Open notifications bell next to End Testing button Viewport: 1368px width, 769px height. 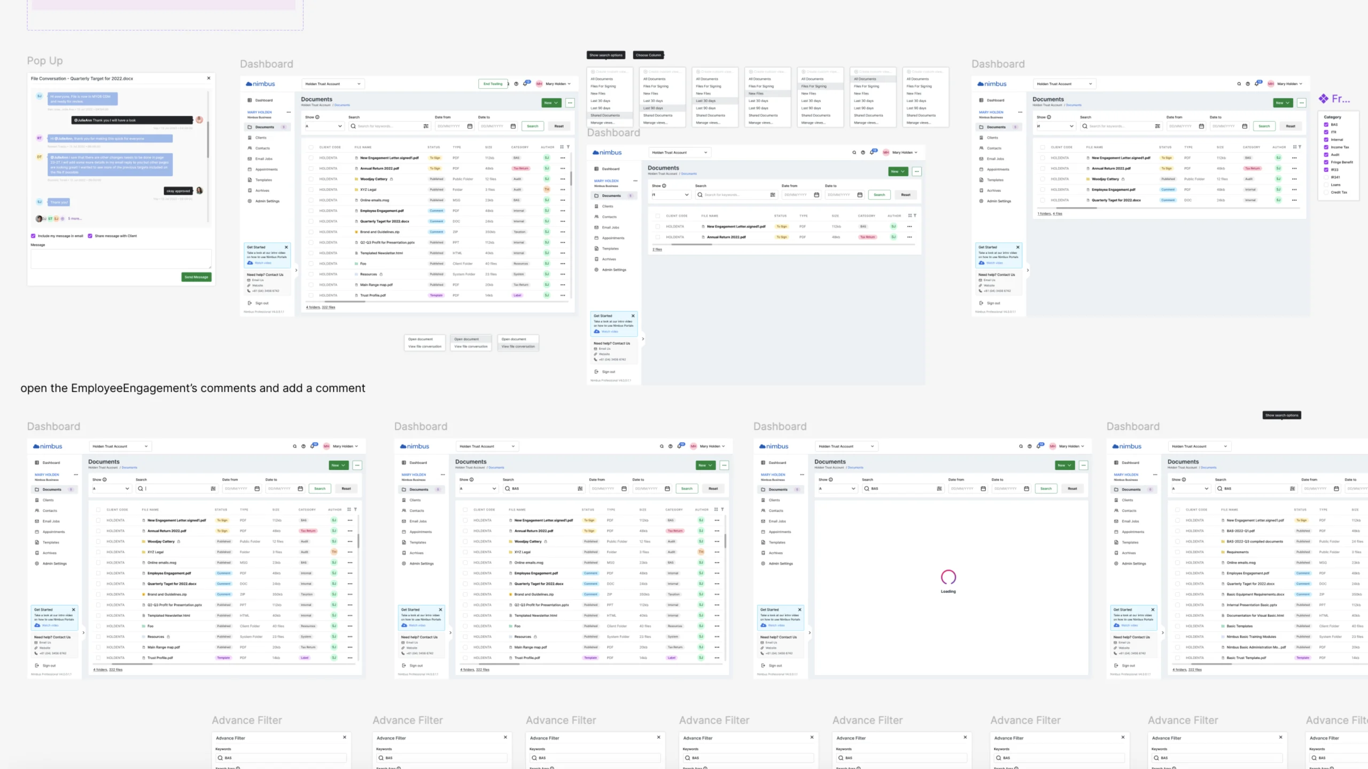526,83
